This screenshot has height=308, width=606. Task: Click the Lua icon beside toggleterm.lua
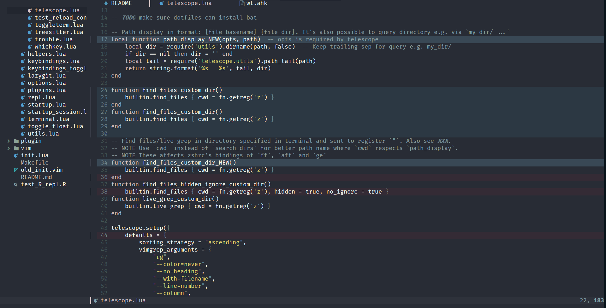[30, 25]
